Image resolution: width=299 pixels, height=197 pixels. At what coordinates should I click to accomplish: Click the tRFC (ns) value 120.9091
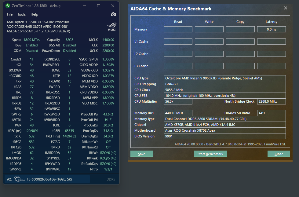pyautogui.click(x=32, y=131)
